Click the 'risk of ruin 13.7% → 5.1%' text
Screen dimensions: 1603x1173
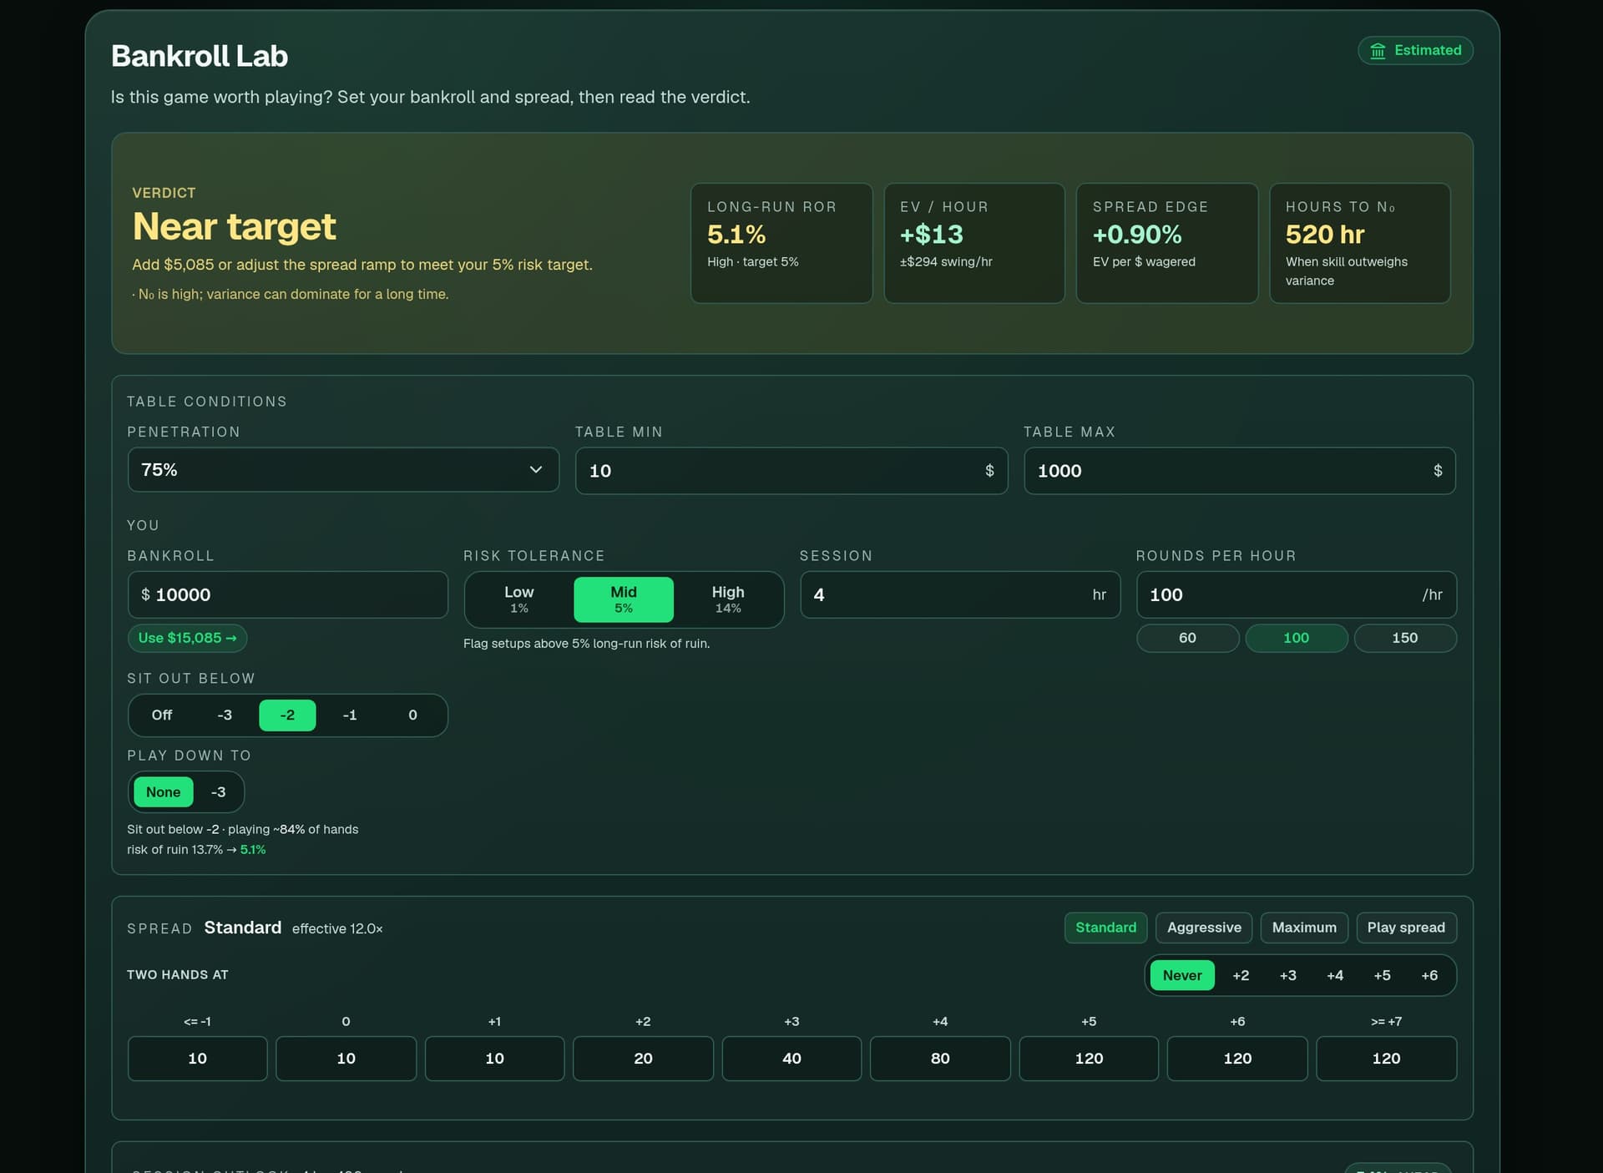[x=196, y=850]
